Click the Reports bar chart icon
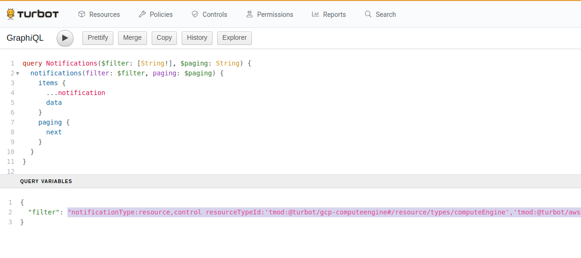The width and height of the screenshot is (581, 258). coord(316,15)
